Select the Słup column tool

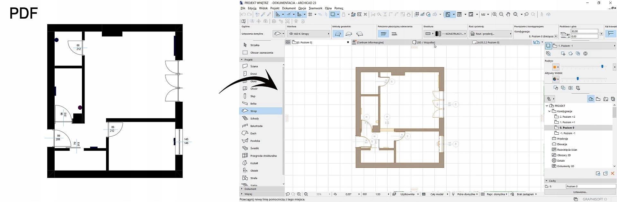point(253,96)
